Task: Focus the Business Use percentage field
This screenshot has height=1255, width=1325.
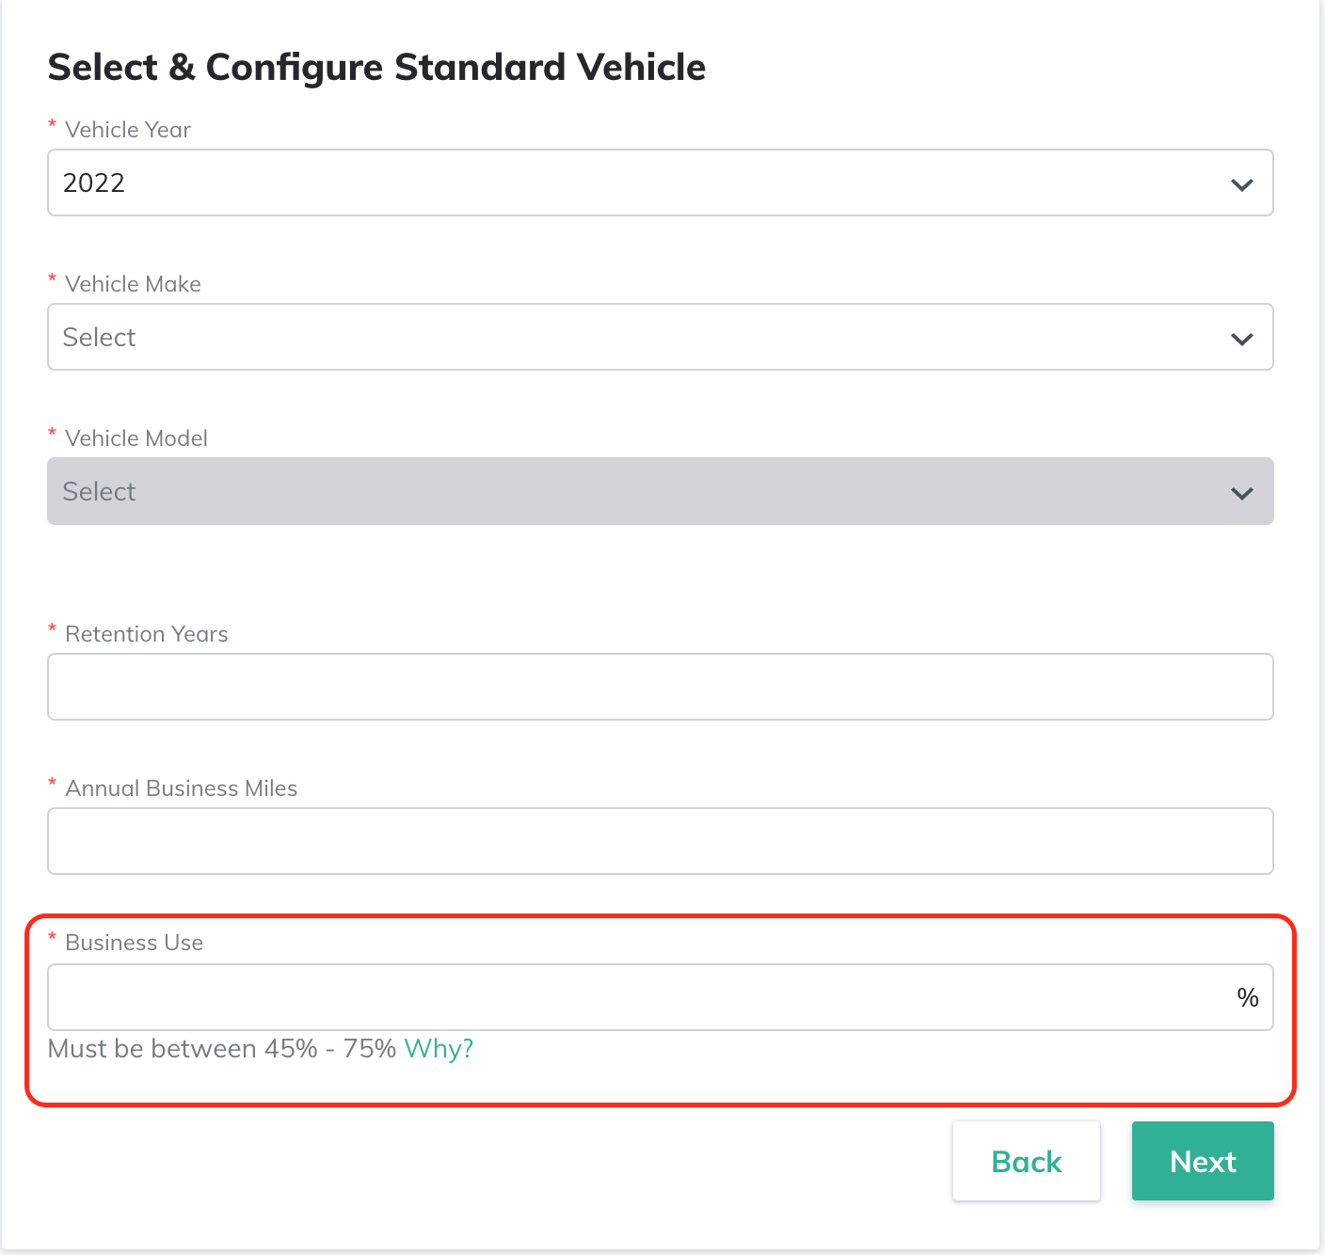Action: (640, 997)
